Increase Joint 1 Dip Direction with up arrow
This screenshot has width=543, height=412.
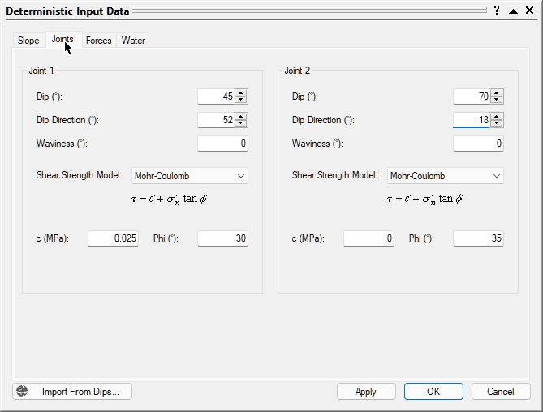pyautogui.click(x=241, y=117)
